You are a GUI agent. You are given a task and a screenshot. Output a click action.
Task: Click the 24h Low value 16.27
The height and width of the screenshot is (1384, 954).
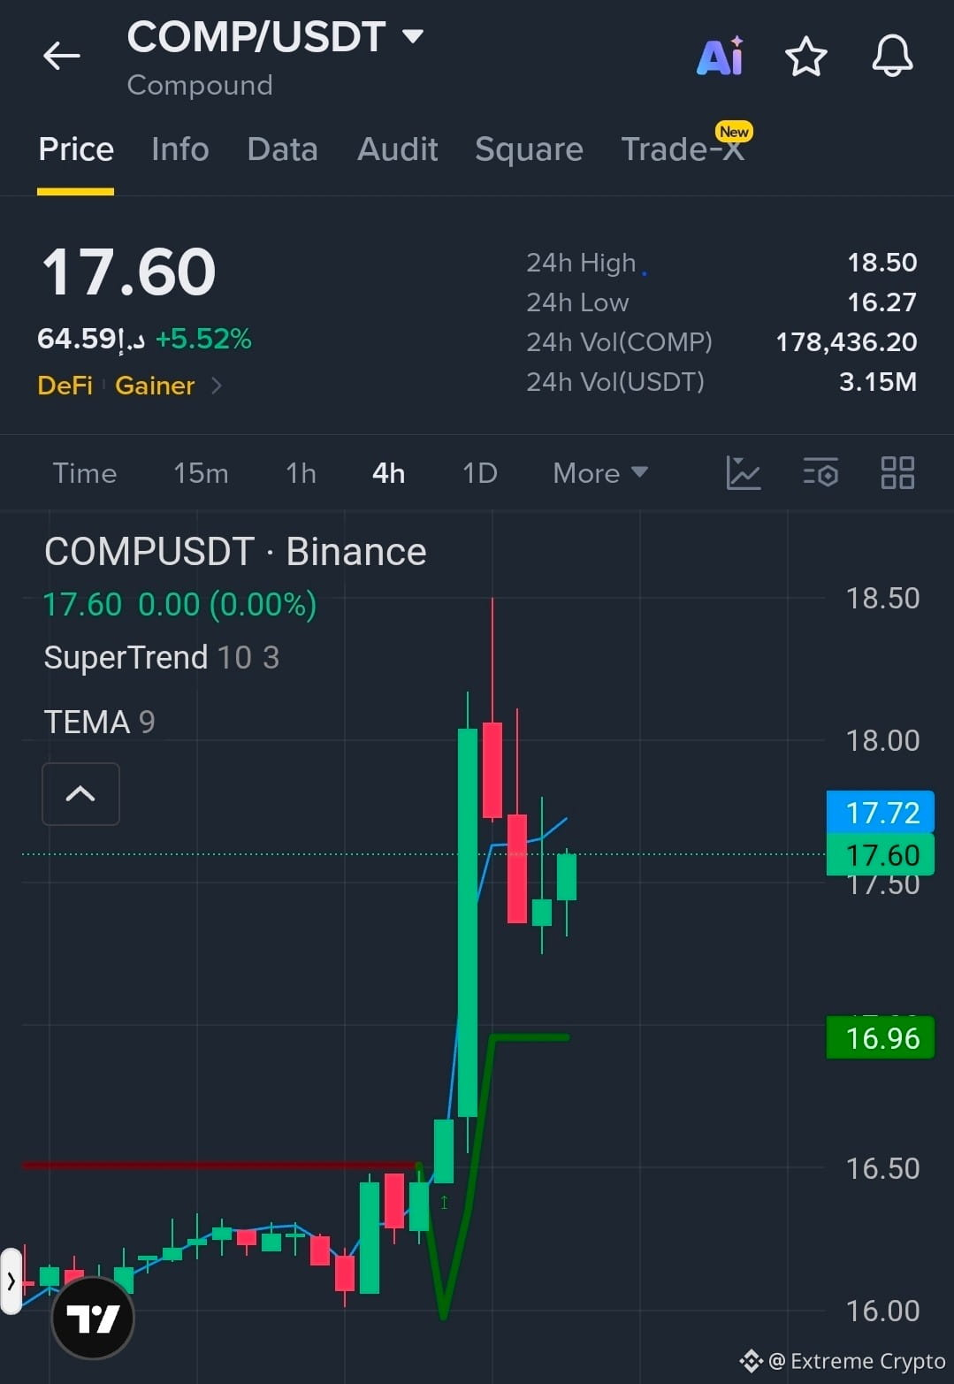pyautogui.click(x=882, y=302)
